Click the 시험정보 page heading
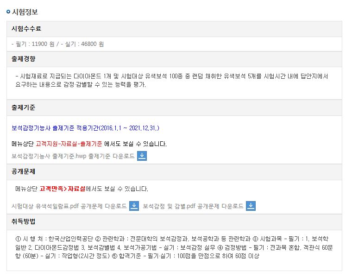This screenshot has width=346, height=278. pos(25,12)
